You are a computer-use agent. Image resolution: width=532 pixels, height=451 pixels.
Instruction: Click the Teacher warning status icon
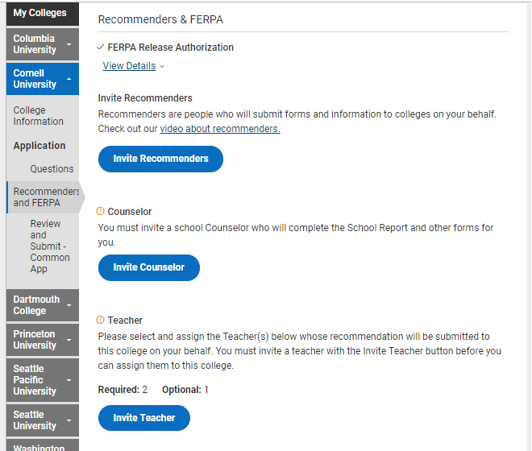101,321
